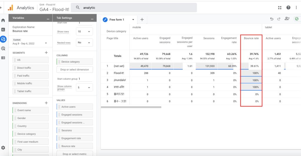Open the Show column groups dropdown
301x156 pixels.
(x=84, y=88)
